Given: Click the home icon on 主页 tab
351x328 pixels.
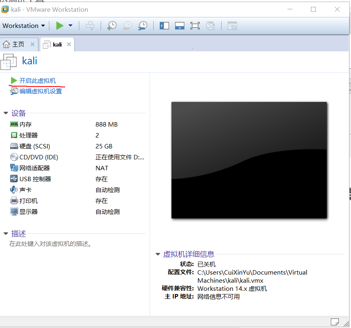Looking at the screenshot, I should coord(6,44).
